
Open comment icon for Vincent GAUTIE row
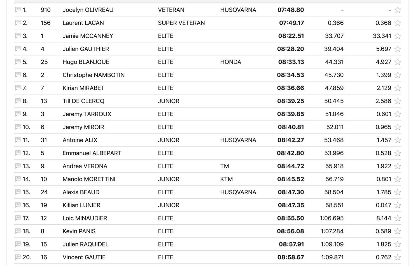pyautogui.click(x=18, y=257)
